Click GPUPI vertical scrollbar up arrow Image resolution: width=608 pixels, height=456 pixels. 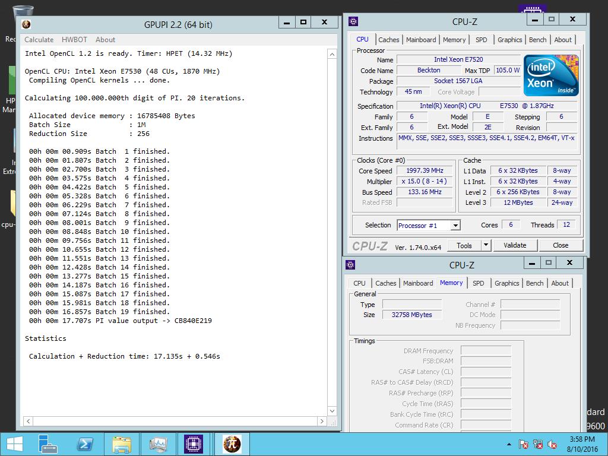point(332,54)
